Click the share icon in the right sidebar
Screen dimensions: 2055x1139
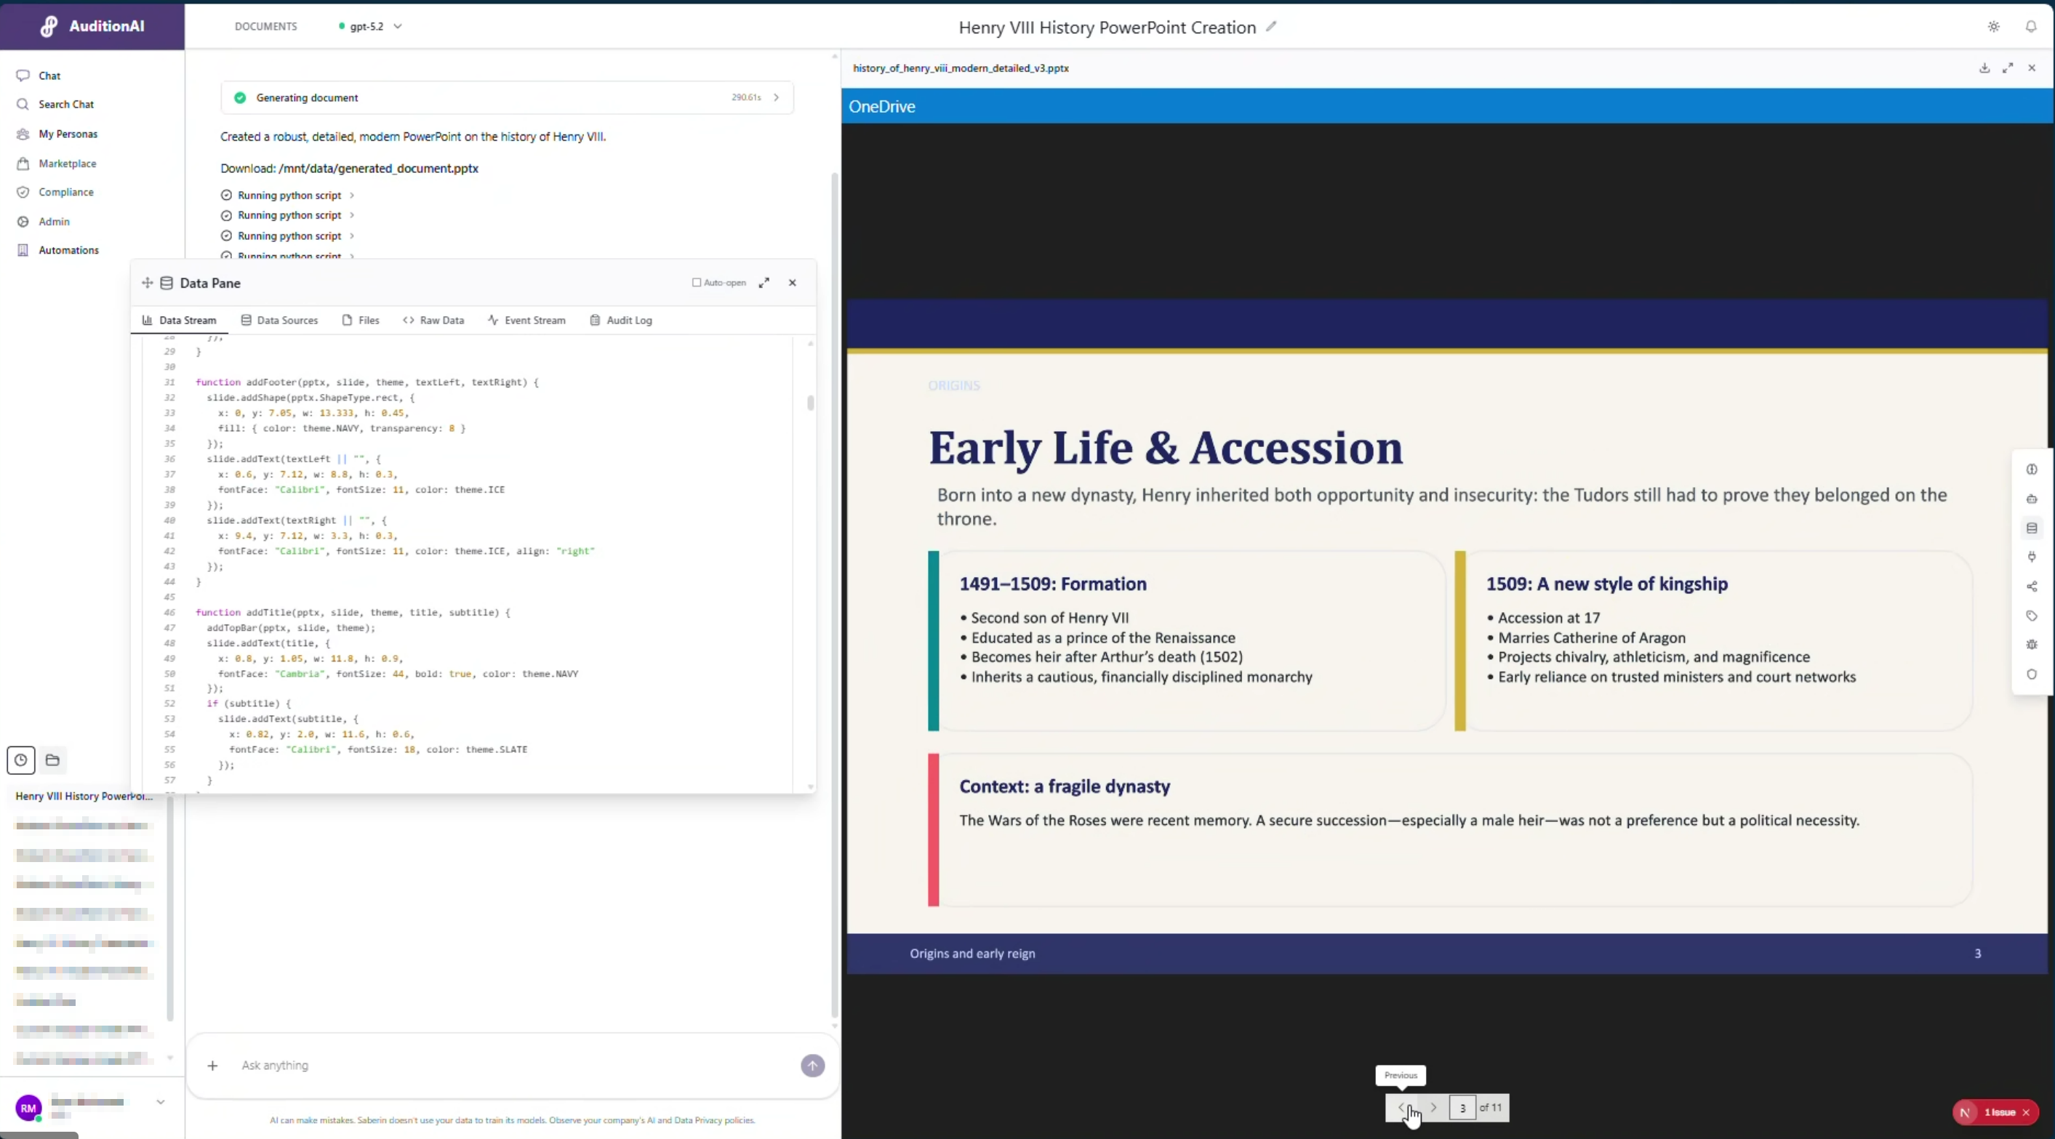[2032, 587]
